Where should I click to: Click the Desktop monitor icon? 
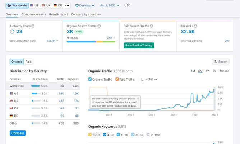coord(77,6)
